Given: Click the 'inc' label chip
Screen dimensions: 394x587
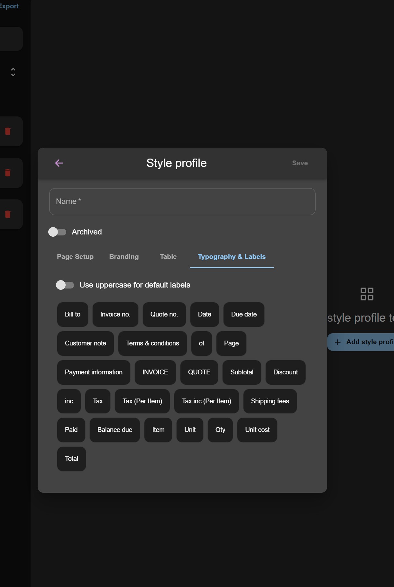Looking at the screenshot, I should (x=69, y=401).
